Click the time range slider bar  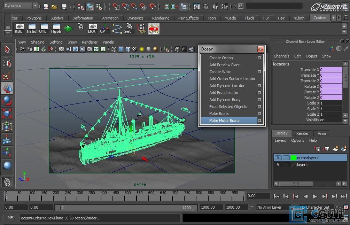click(x=126, y=208)
